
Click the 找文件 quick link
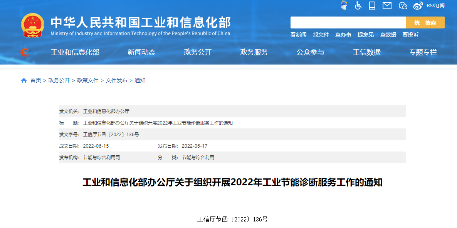click(321, 35)
